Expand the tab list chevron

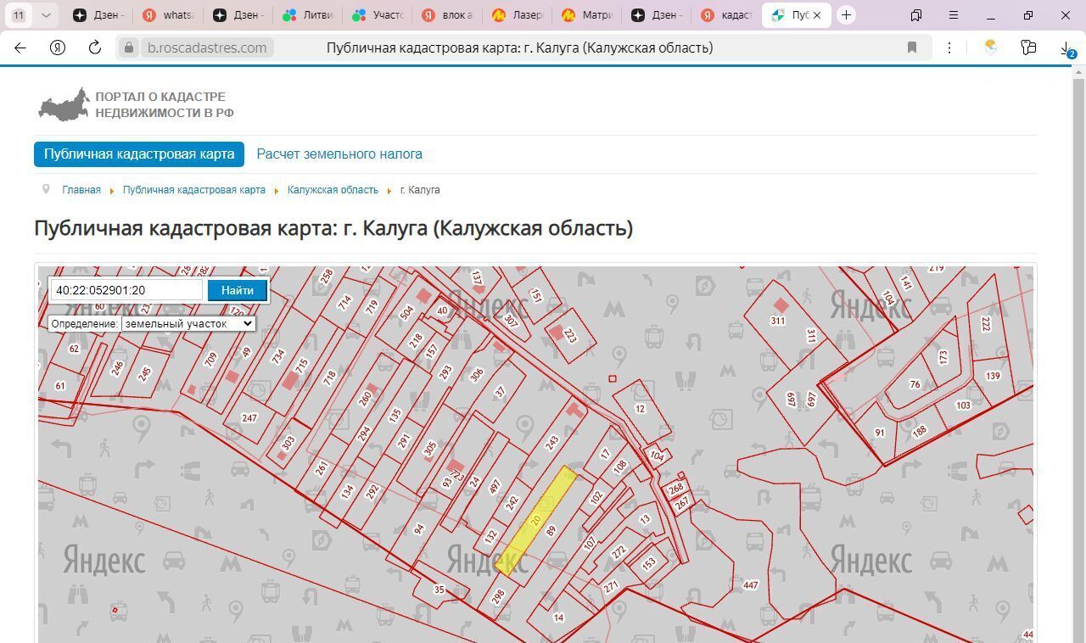(x=46, y=14)
